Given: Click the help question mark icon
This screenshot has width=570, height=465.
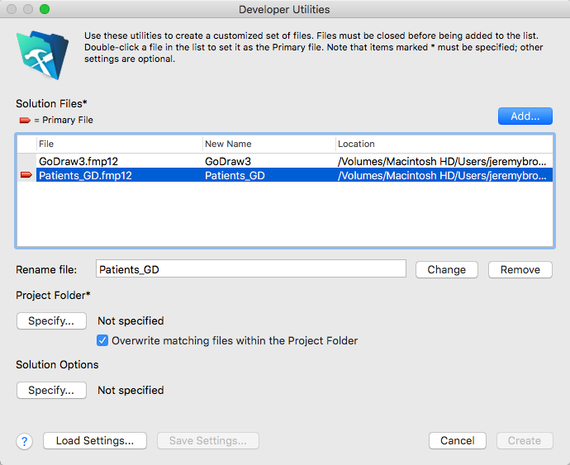Looking at the screenshot, I should (x=24, y=441).
